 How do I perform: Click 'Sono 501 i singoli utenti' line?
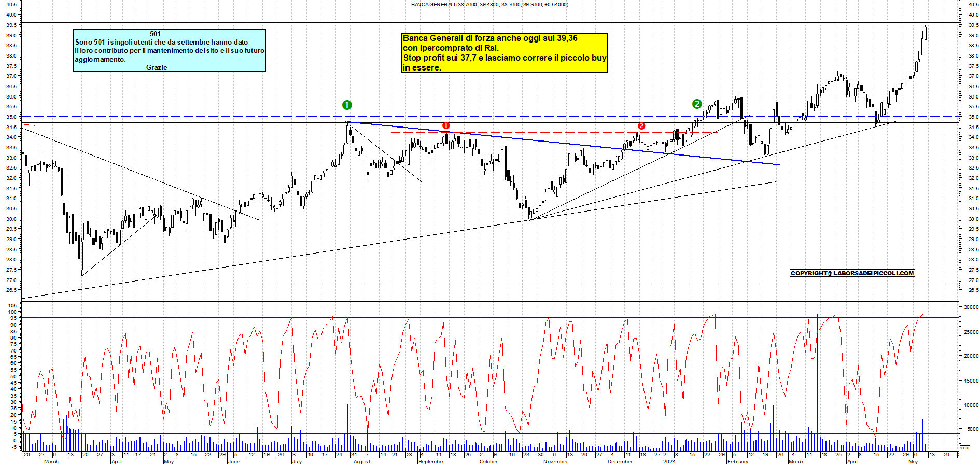click(161, 43)
